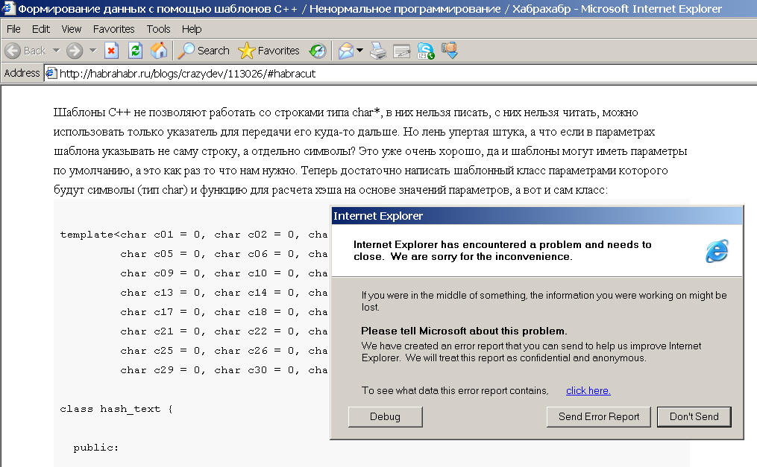Click the Don't Send button
Viewport: 757px width, 467px height.
click(694, 417)
